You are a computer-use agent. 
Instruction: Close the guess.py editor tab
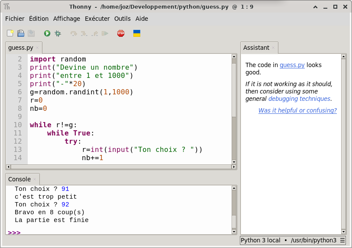click(x=37, y=48)
